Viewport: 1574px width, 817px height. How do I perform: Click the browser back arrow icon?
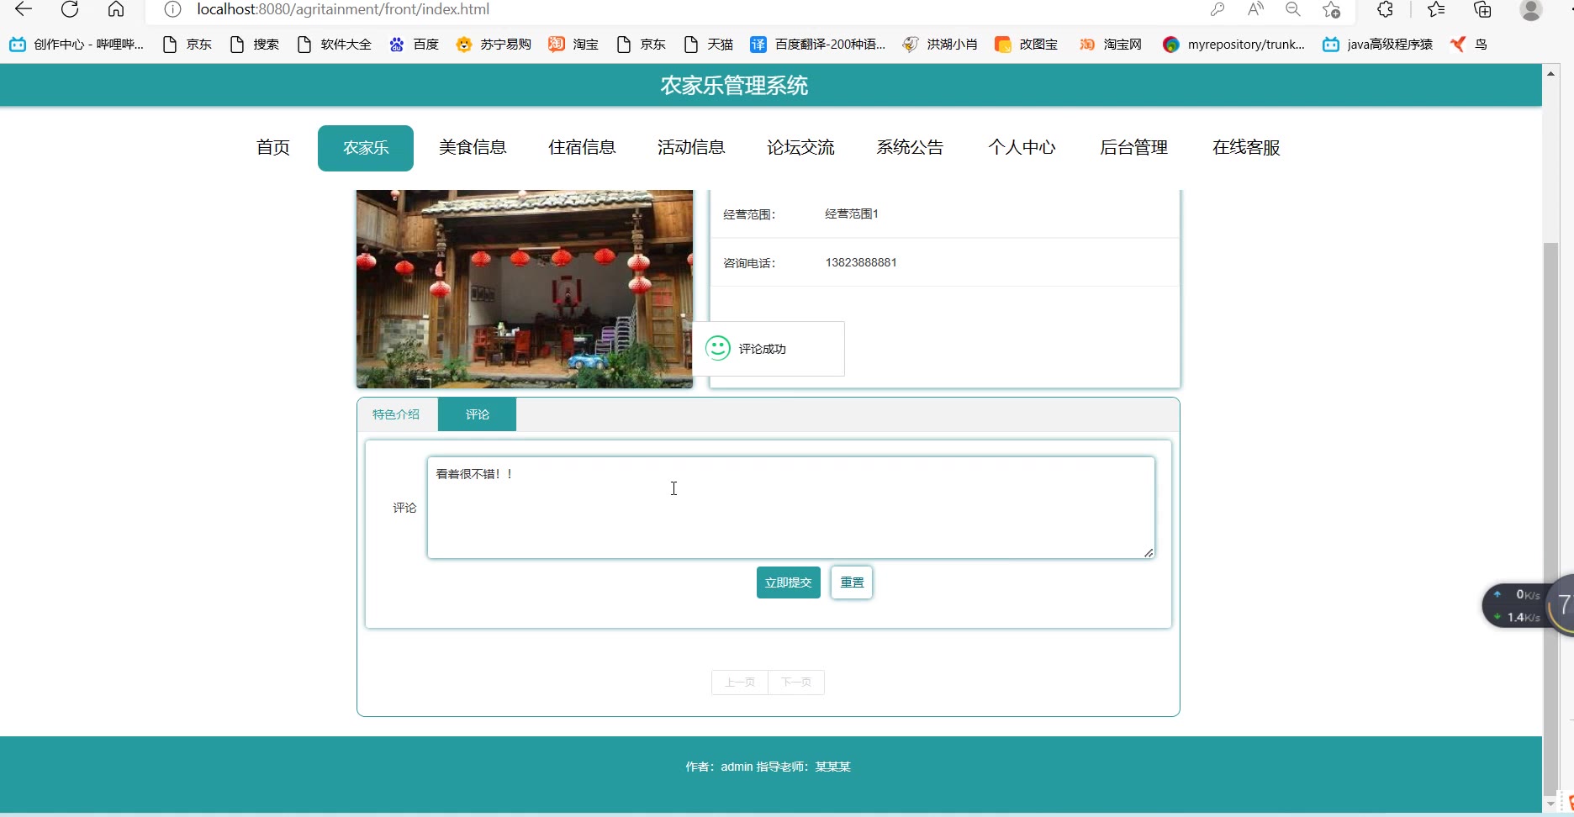(x=24, y=9)
